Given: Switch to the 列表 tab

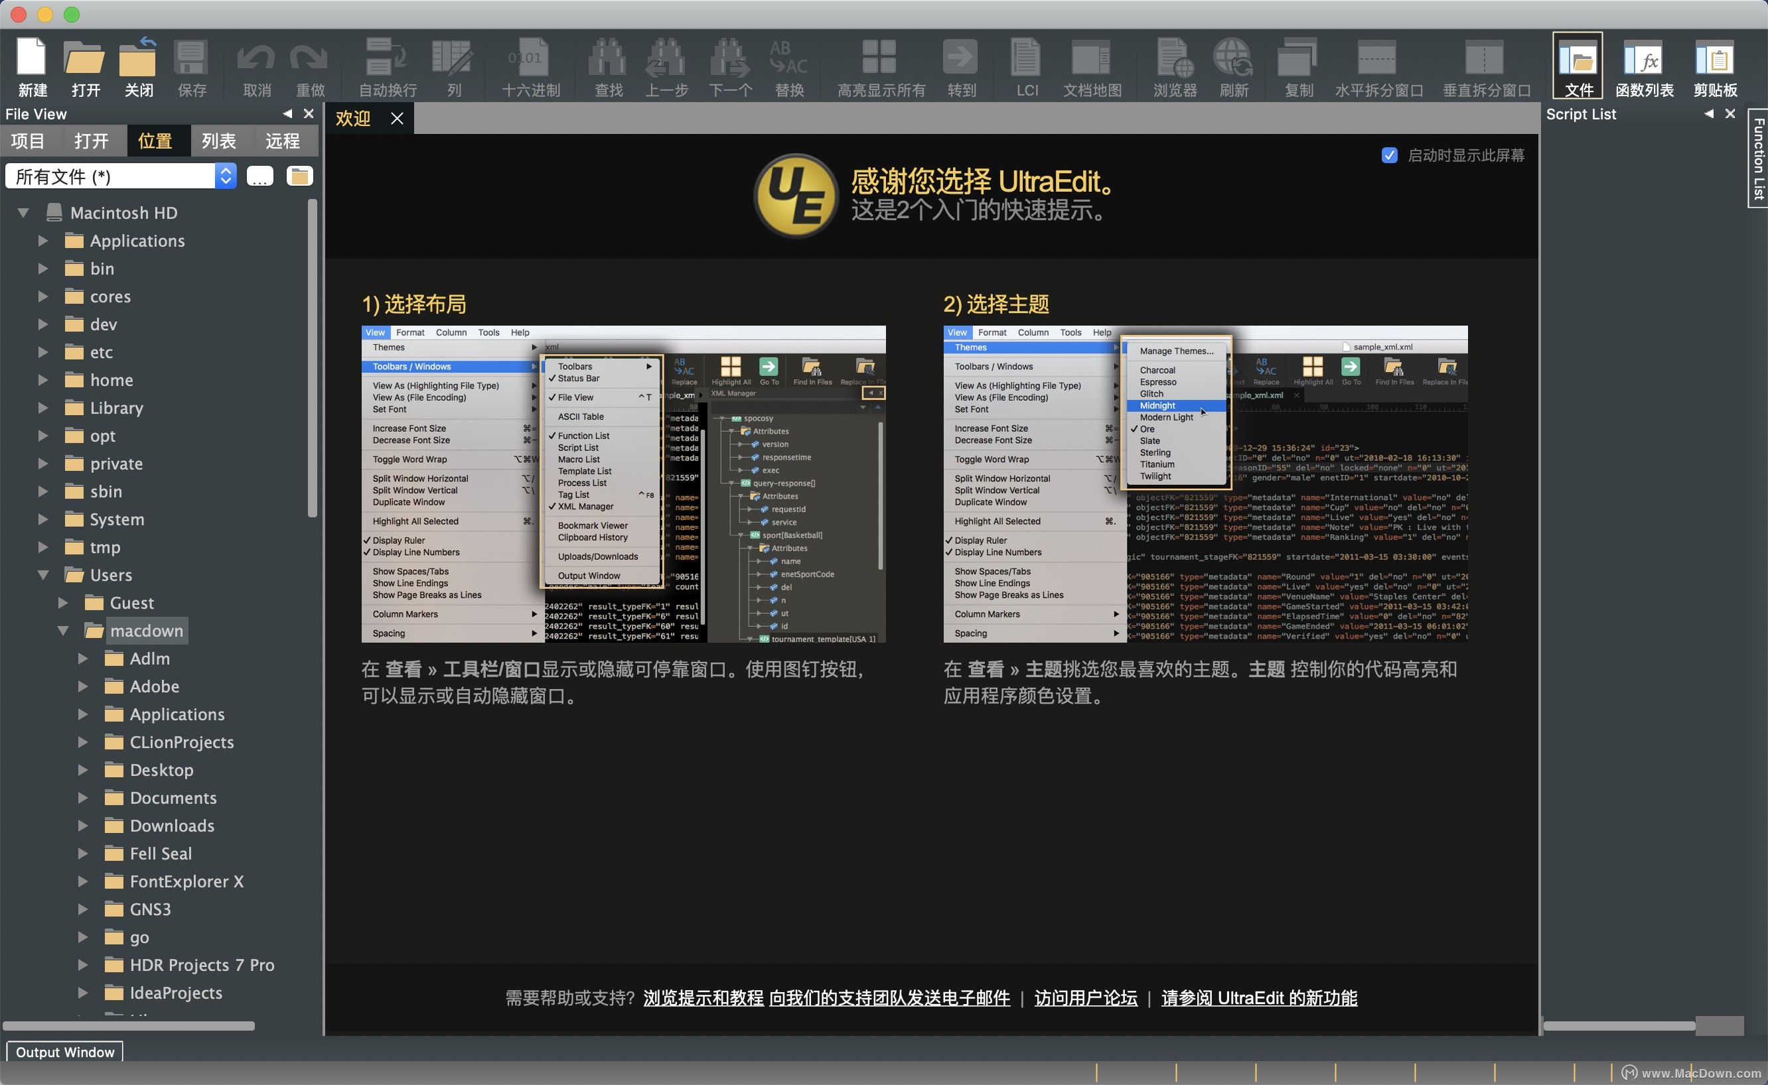Looking at the screenshot, I should point(219,141).
